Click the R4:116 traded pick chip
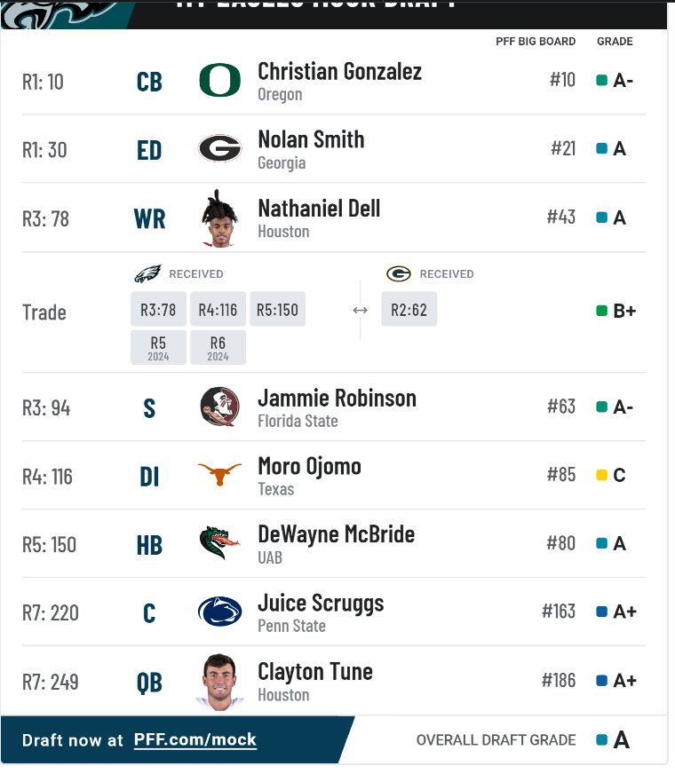 (218, 309)
